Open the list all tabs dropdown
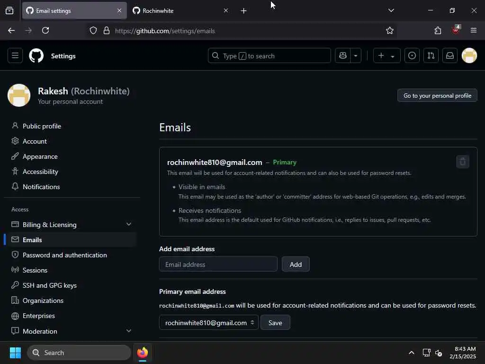485x364 pixels. [x=391, y=10]
